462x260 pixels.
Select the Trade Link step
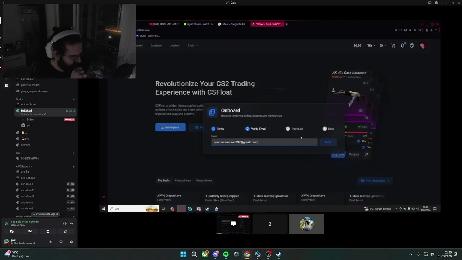coord(294,129)
